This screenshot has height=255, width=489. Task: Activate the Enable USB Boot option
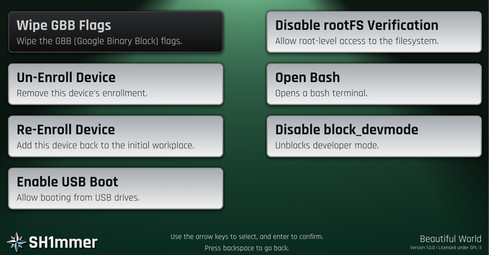tap(116, 189)
